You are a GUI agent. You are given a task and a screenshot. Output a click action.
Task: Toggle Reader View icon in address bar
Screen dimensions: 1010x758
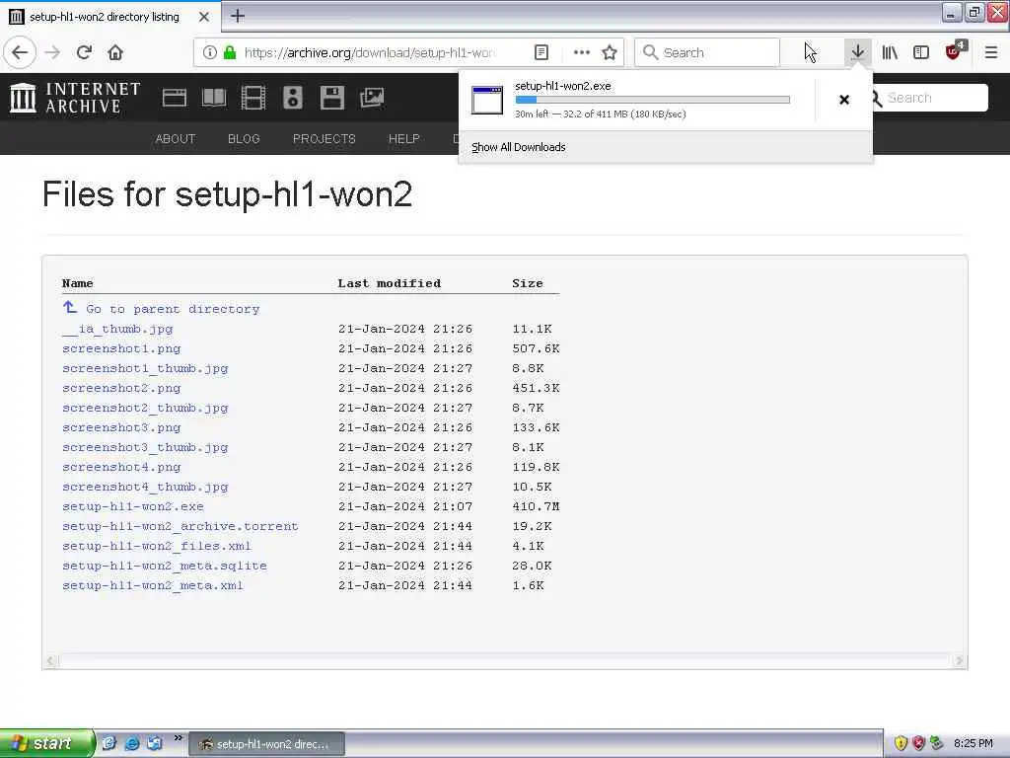click(541, 52)
